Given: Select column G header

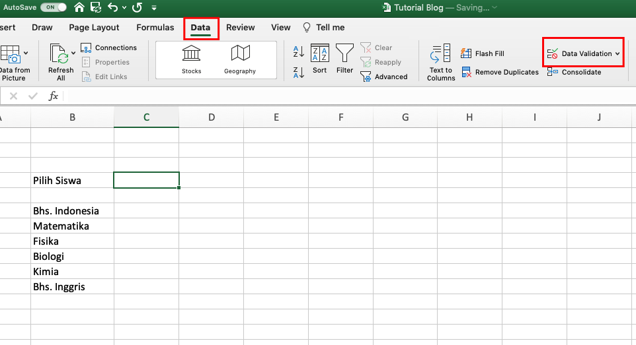Looking at the screenshot, I should (405, 117).
